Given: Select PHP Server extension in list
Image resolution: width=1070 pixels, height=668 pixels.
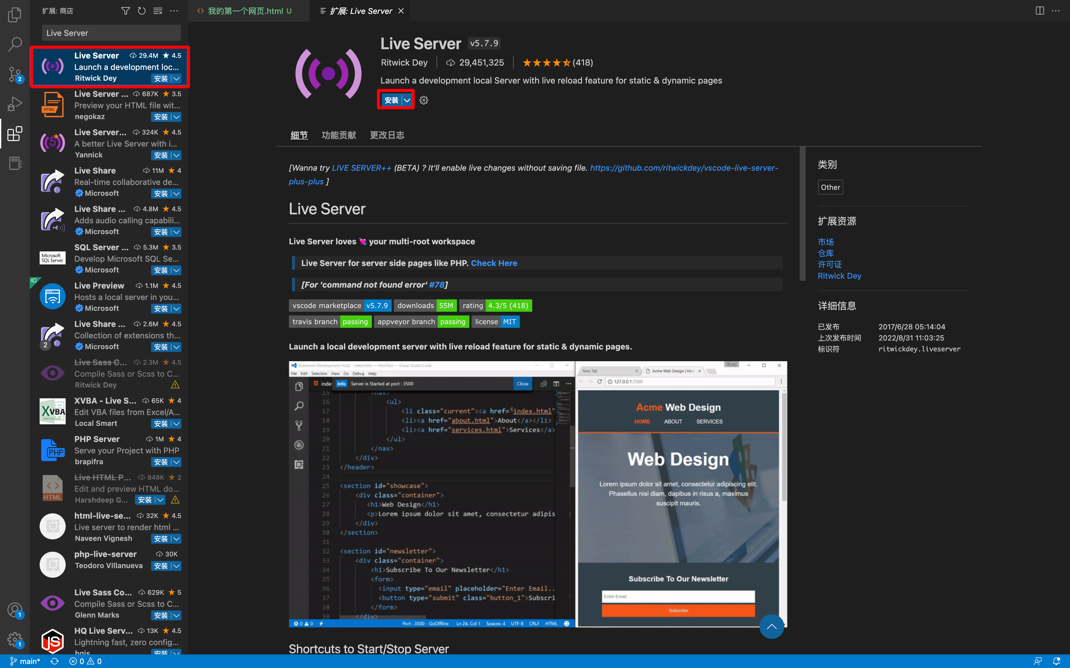Looking at the screenshot, I should pyautogui.click(x=109, y=450).
